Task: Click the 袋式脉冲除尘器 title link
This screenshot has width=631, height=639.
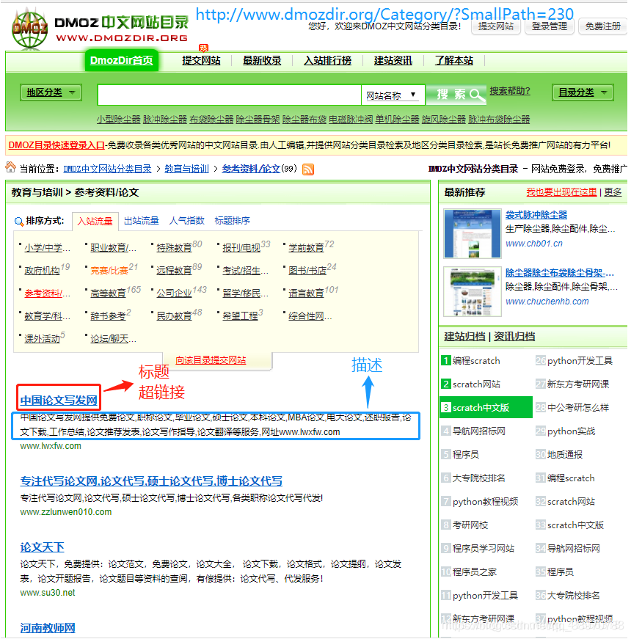Action: click(536, 215)
